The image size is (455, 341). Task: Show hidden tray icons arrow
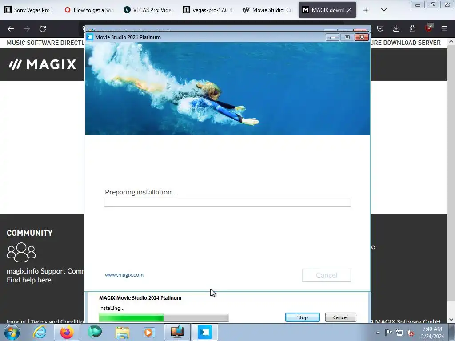pyautogui.click(x=378, y=333)
